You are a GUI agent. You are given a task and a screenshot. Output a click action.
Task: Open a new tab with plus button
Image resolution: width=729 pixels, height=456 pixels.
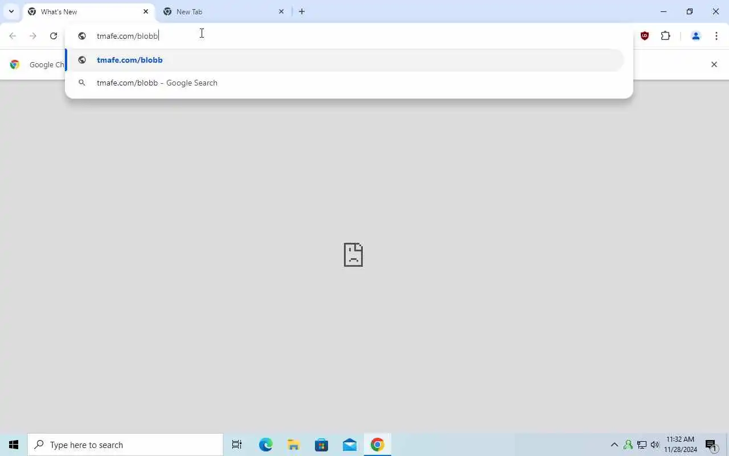click(x=302, y=11)
